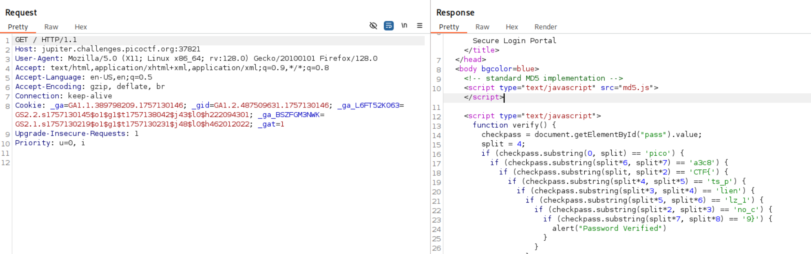Click the Accept-Language header line
This screenshot has height=254, width=811.
coord(84,78)
